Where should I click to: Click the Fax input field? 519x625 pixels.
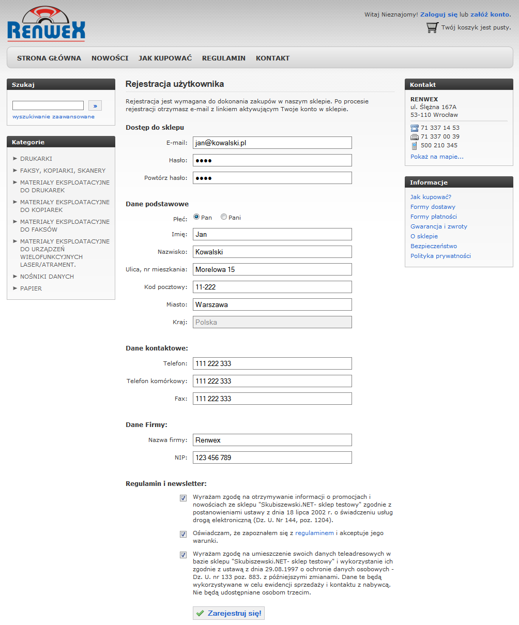[272, 399]
